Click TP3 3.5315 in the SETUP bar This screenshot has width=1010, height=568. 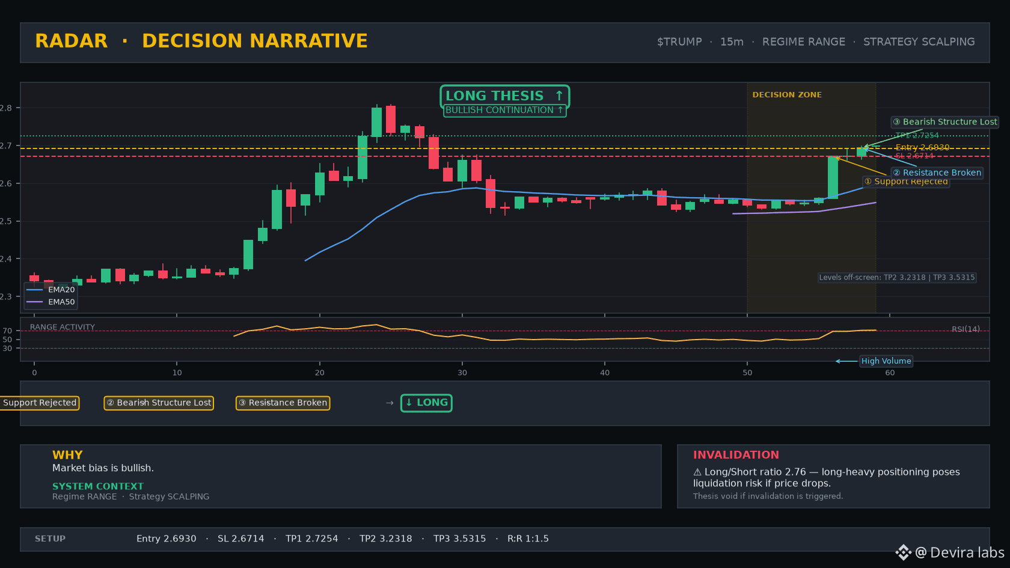pyautogui.click(x=460, y=539)
